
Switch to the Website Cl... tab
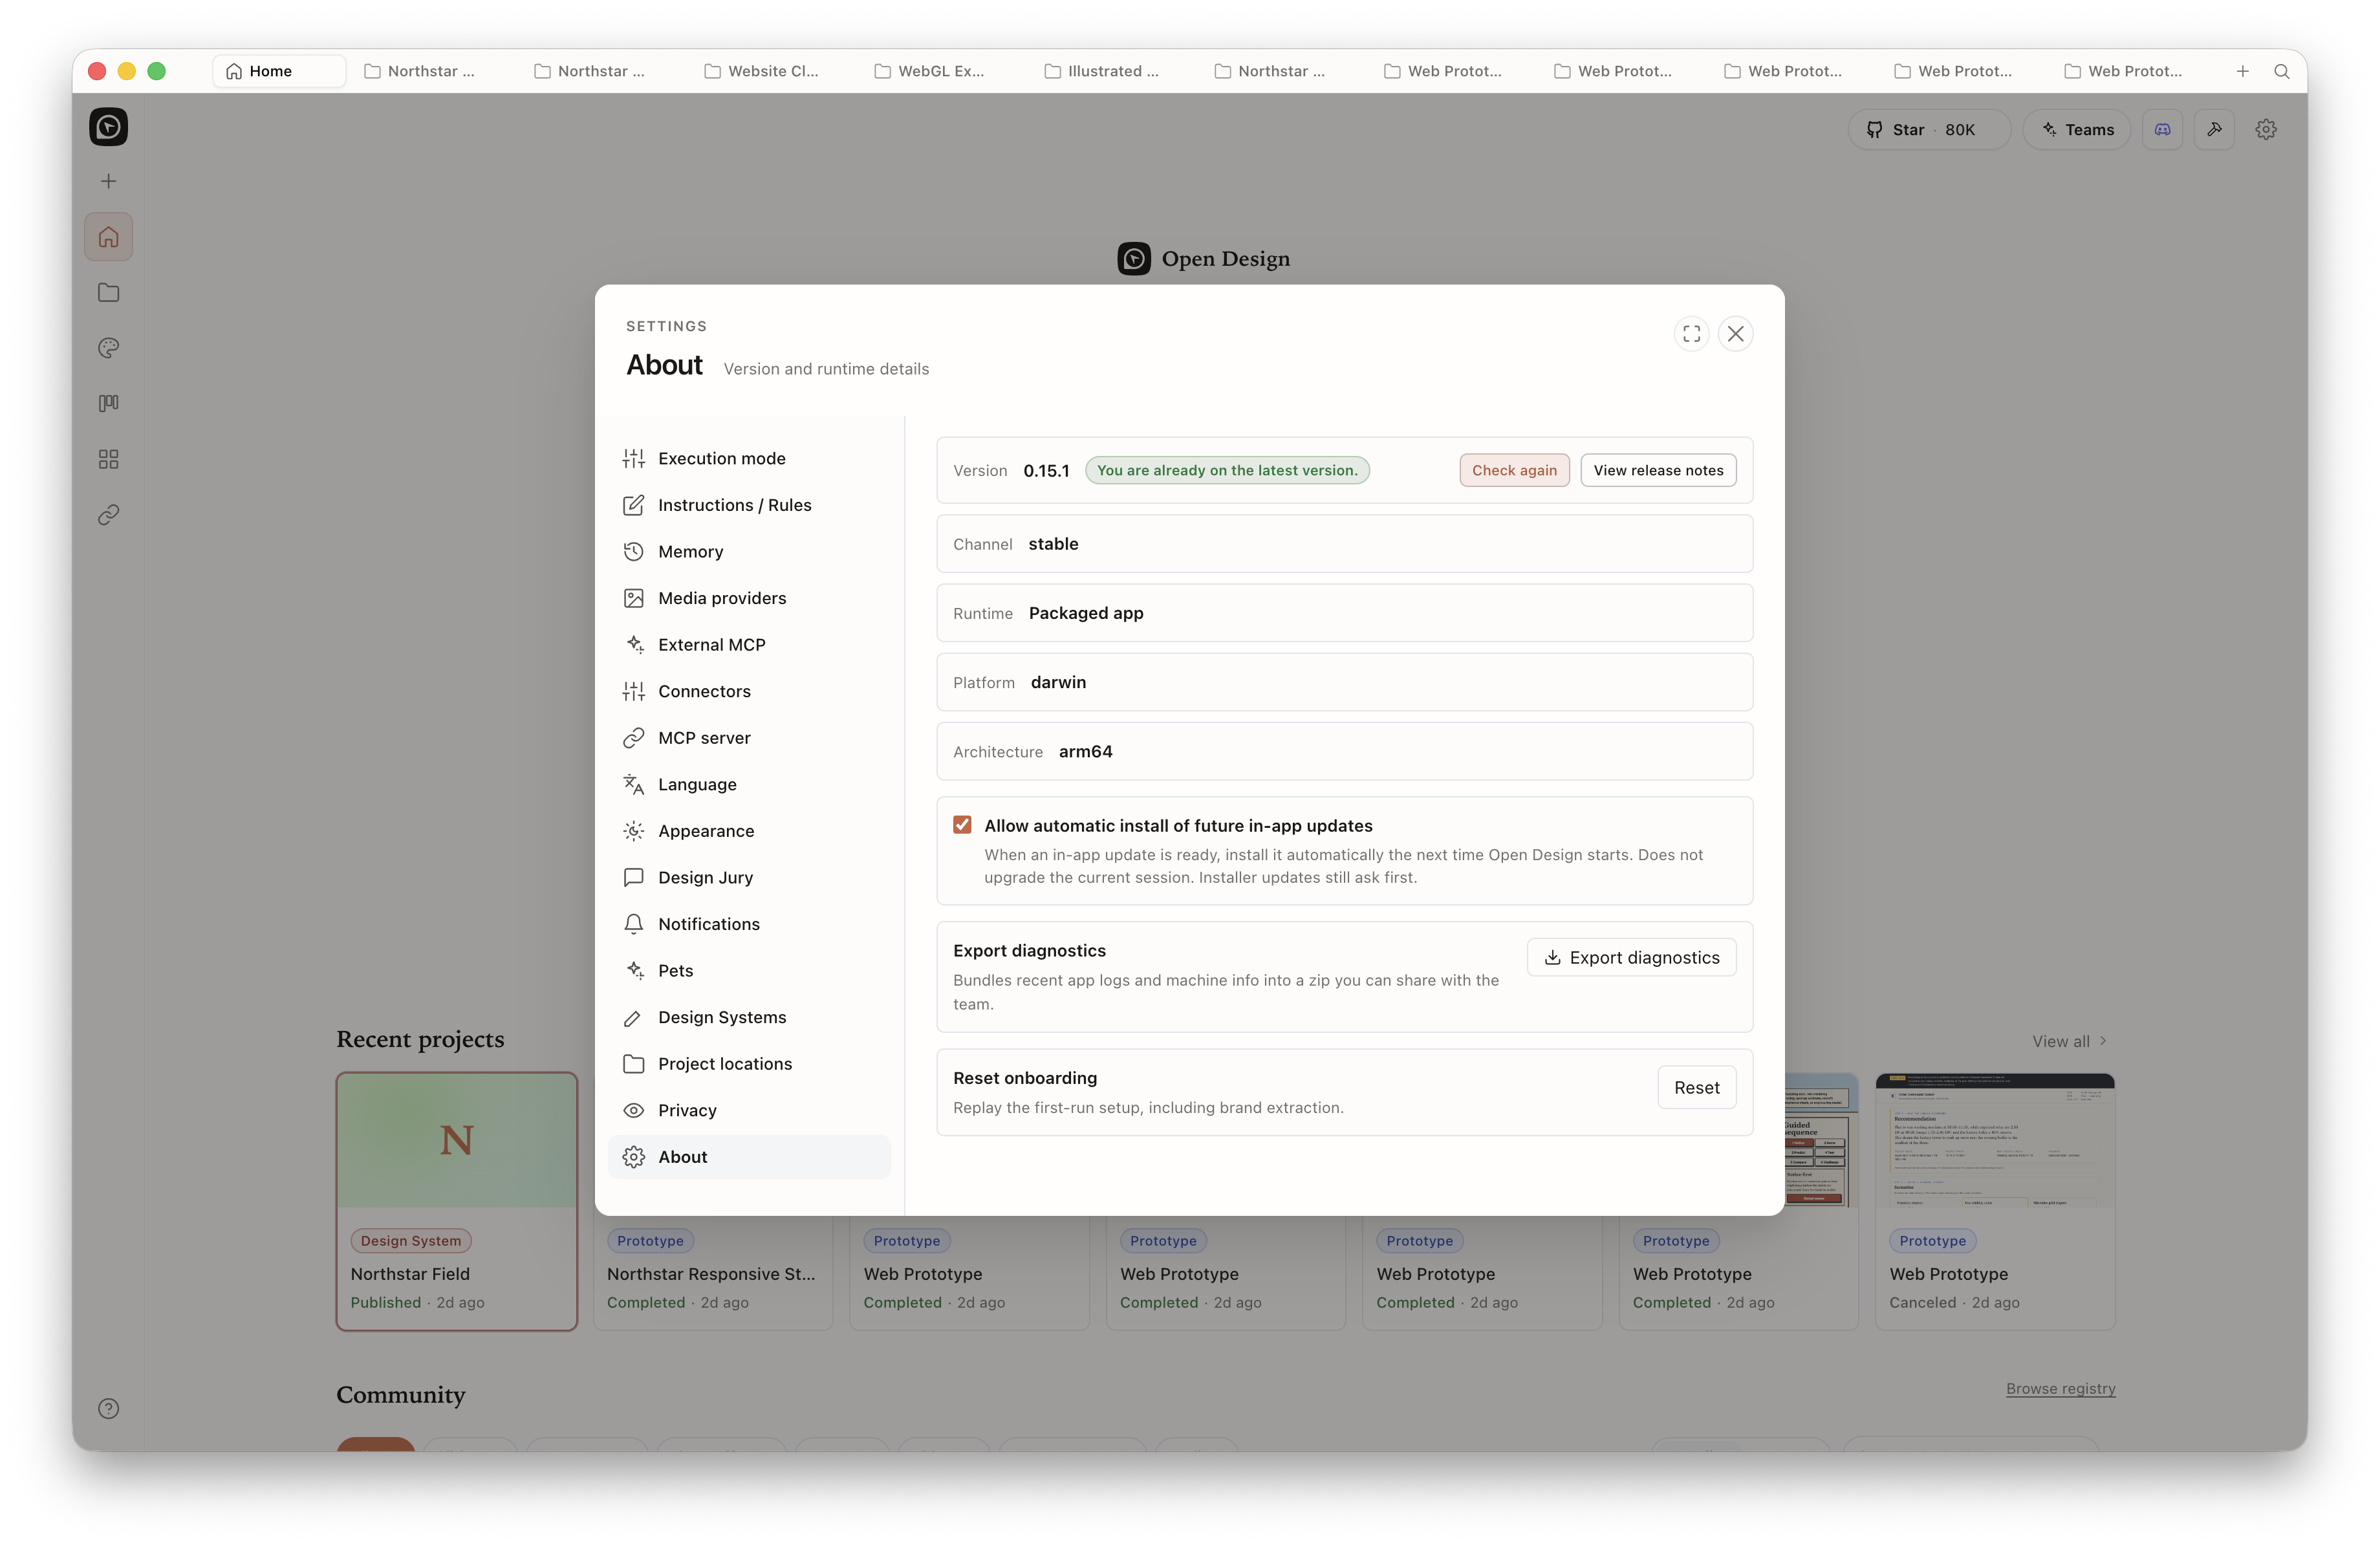coord(761,71)
